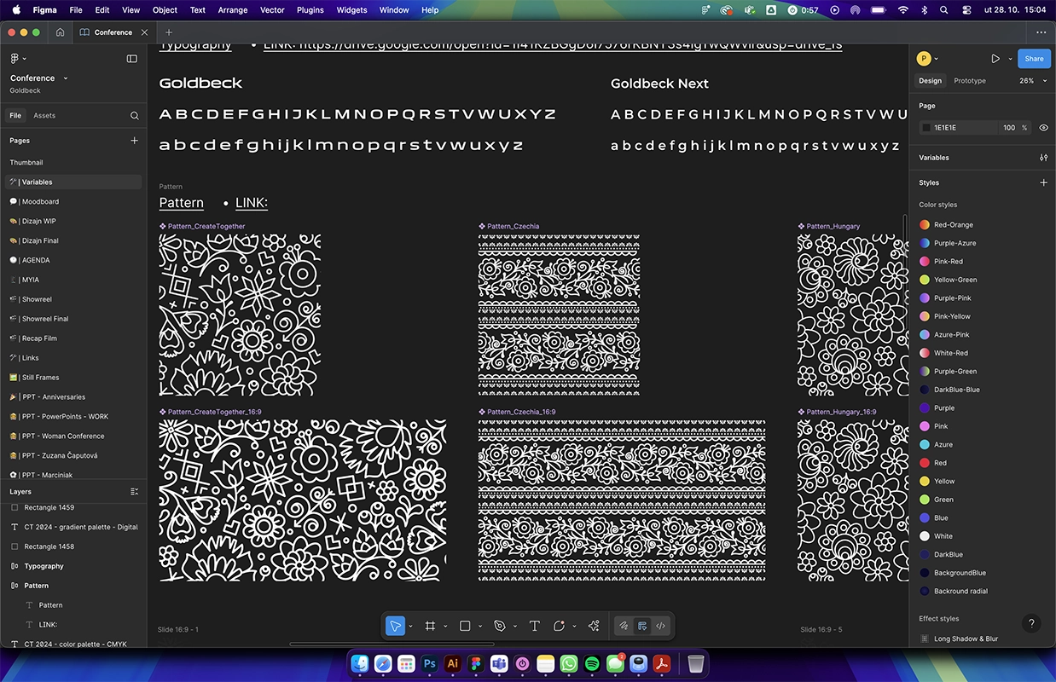Click the Comment tool icon
This screenshot has height=682, width=1056.
click(x=560, y=626)
